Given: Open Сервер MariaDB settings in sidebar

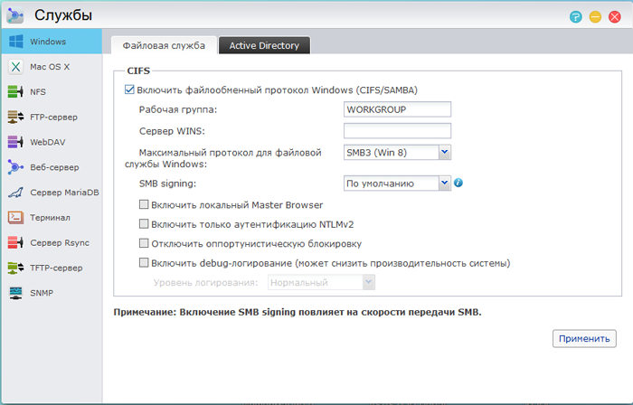Looking at the screenshot, I should point(52,193).
